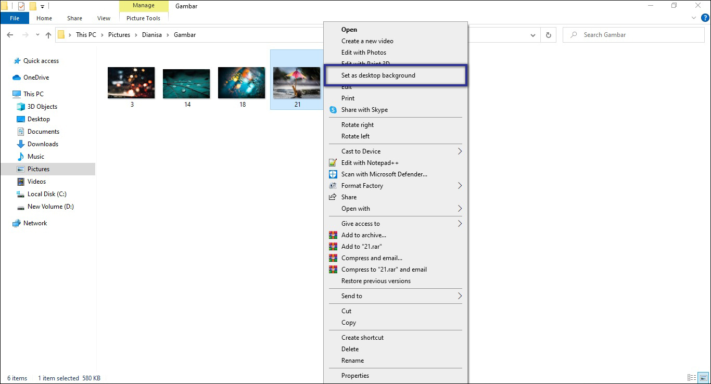Navigate back using the back arrow
The height and width of the screenshot is (384, 711).
pos(10,34)
